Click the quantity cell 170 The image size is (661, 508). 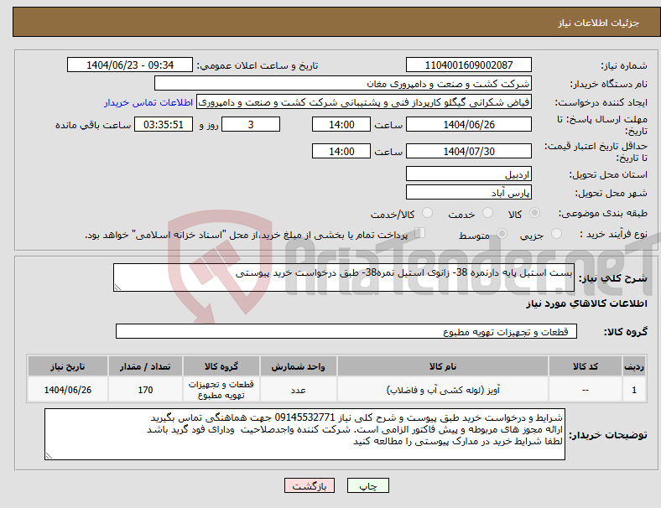coord(145,390)
